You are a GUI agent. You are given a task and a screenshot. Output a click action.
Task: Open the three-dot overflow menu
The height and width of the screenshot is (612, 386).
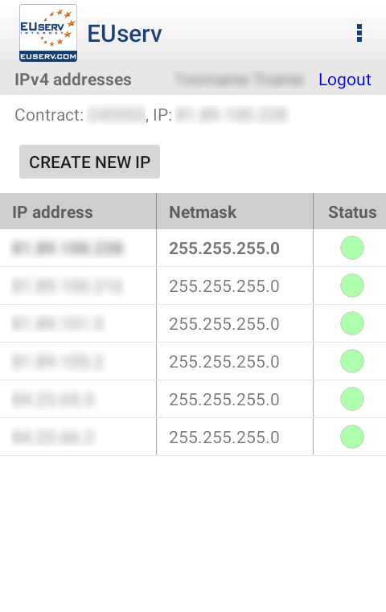pos(359,33)
